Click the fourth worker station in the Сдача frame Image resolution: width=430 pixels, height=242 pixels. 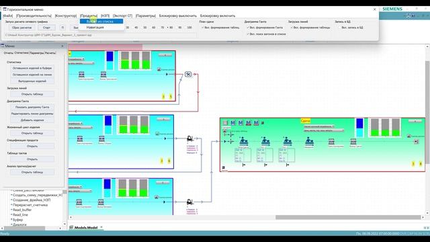tap(309, 141)
